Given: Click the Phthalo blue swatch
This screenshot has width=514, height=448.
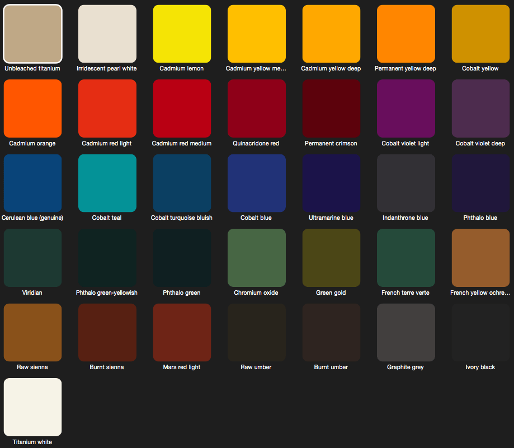Looking at the screenshot, I should click(x=480, y=183).
